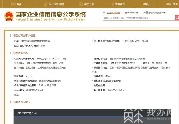Click the magnifier icon beside 企业信用信息

(104, 13)
